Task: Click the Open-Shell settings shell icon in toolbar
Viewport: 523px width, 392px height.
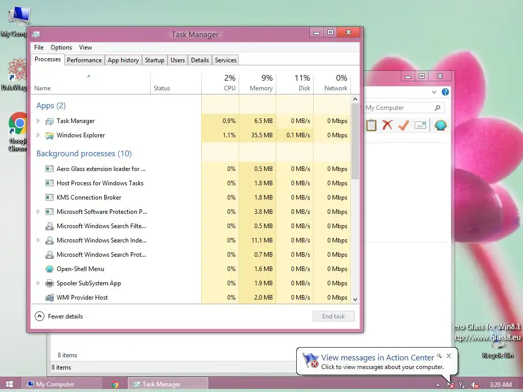Action: coord(440,126)
